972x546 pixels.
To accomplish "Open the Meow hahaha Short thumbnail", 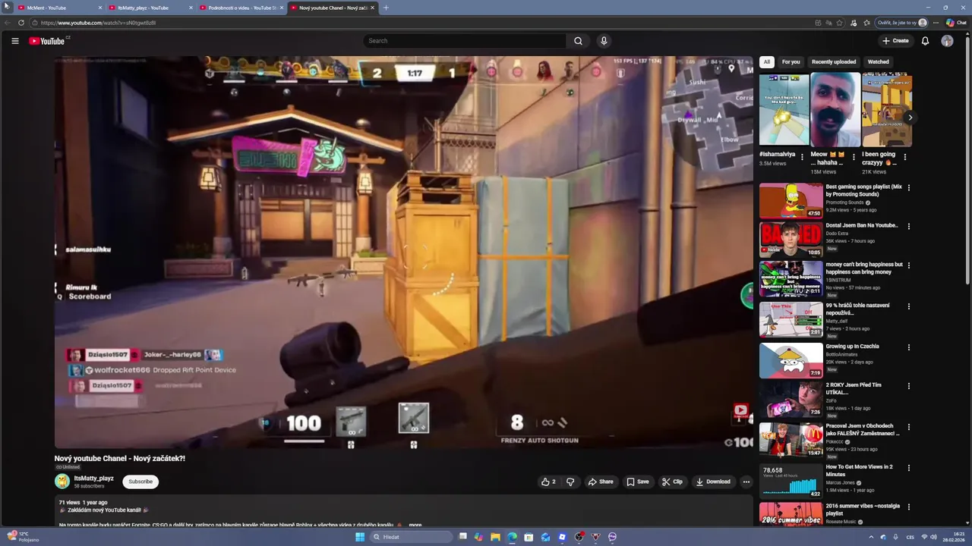I will click(x=835, y=109).
